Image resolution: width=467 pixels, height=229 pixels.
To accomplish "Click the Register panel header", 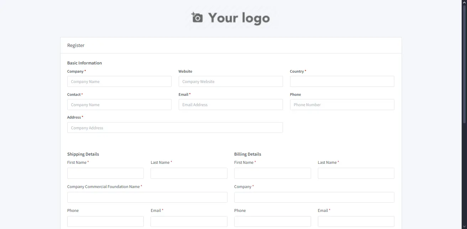I will [x=76, y=45].
